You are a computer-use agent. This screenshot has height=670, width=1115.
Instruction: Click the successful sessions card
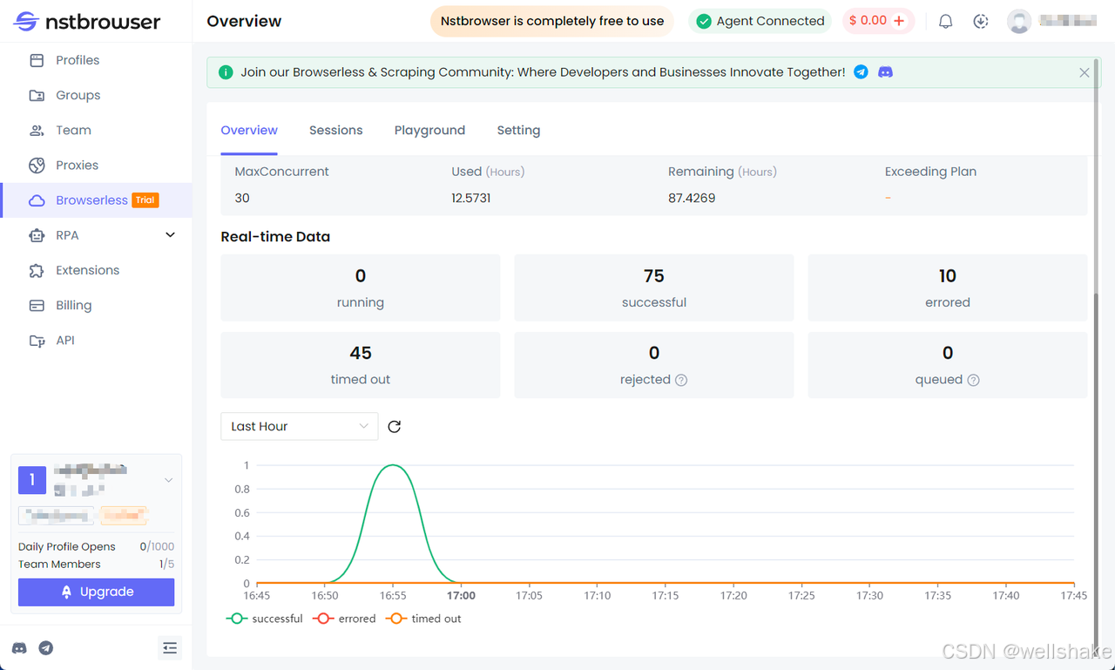pyautogui.click(x=654, y=288)
